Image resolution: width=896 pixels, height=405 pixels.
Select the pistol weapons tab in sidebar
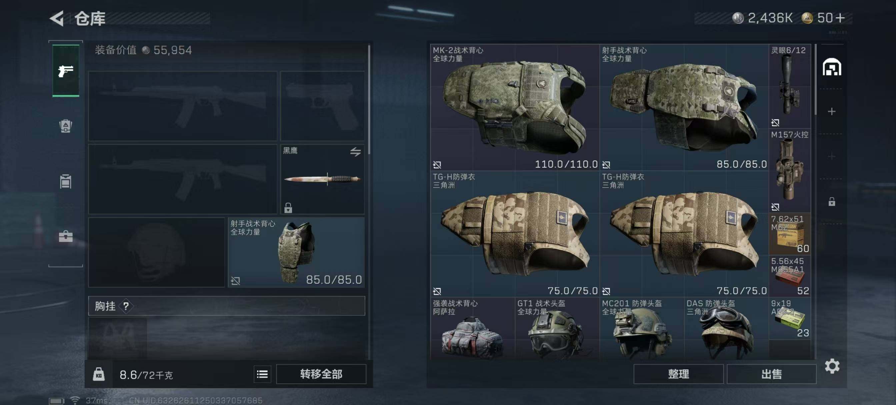click(x=66, y=71)
